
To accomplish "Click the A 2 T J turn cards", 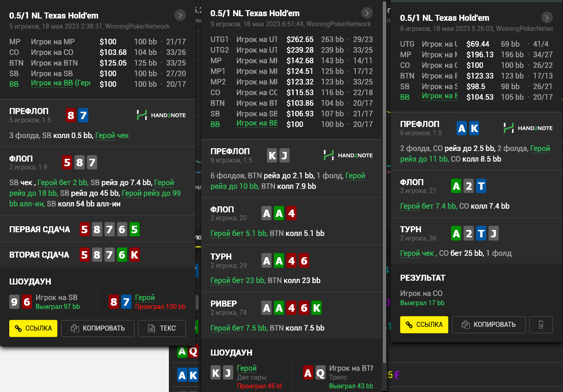I will [475, 234].
